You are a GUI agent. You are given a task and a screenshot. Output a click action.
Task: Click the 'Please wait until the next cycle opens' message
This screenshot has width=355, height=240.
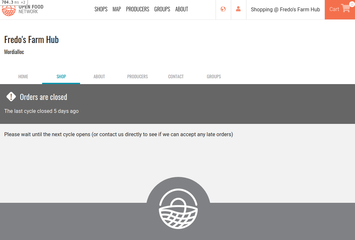coord(119,134)
